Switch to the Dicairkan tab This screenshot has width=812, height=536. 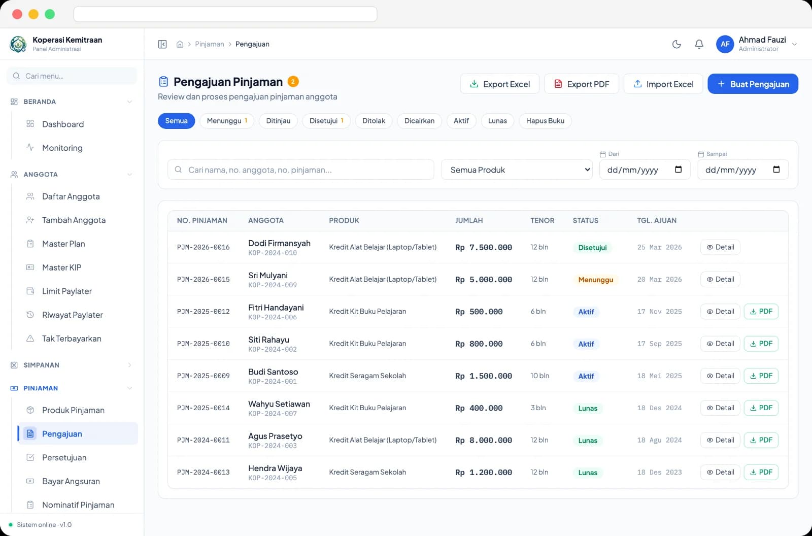(x=419, y=121)
